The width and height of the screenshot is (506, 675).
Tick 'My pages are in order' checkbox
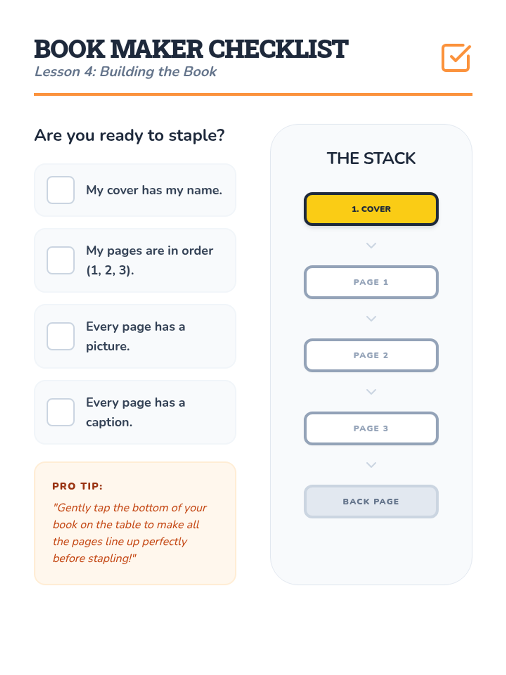point(61,260)
